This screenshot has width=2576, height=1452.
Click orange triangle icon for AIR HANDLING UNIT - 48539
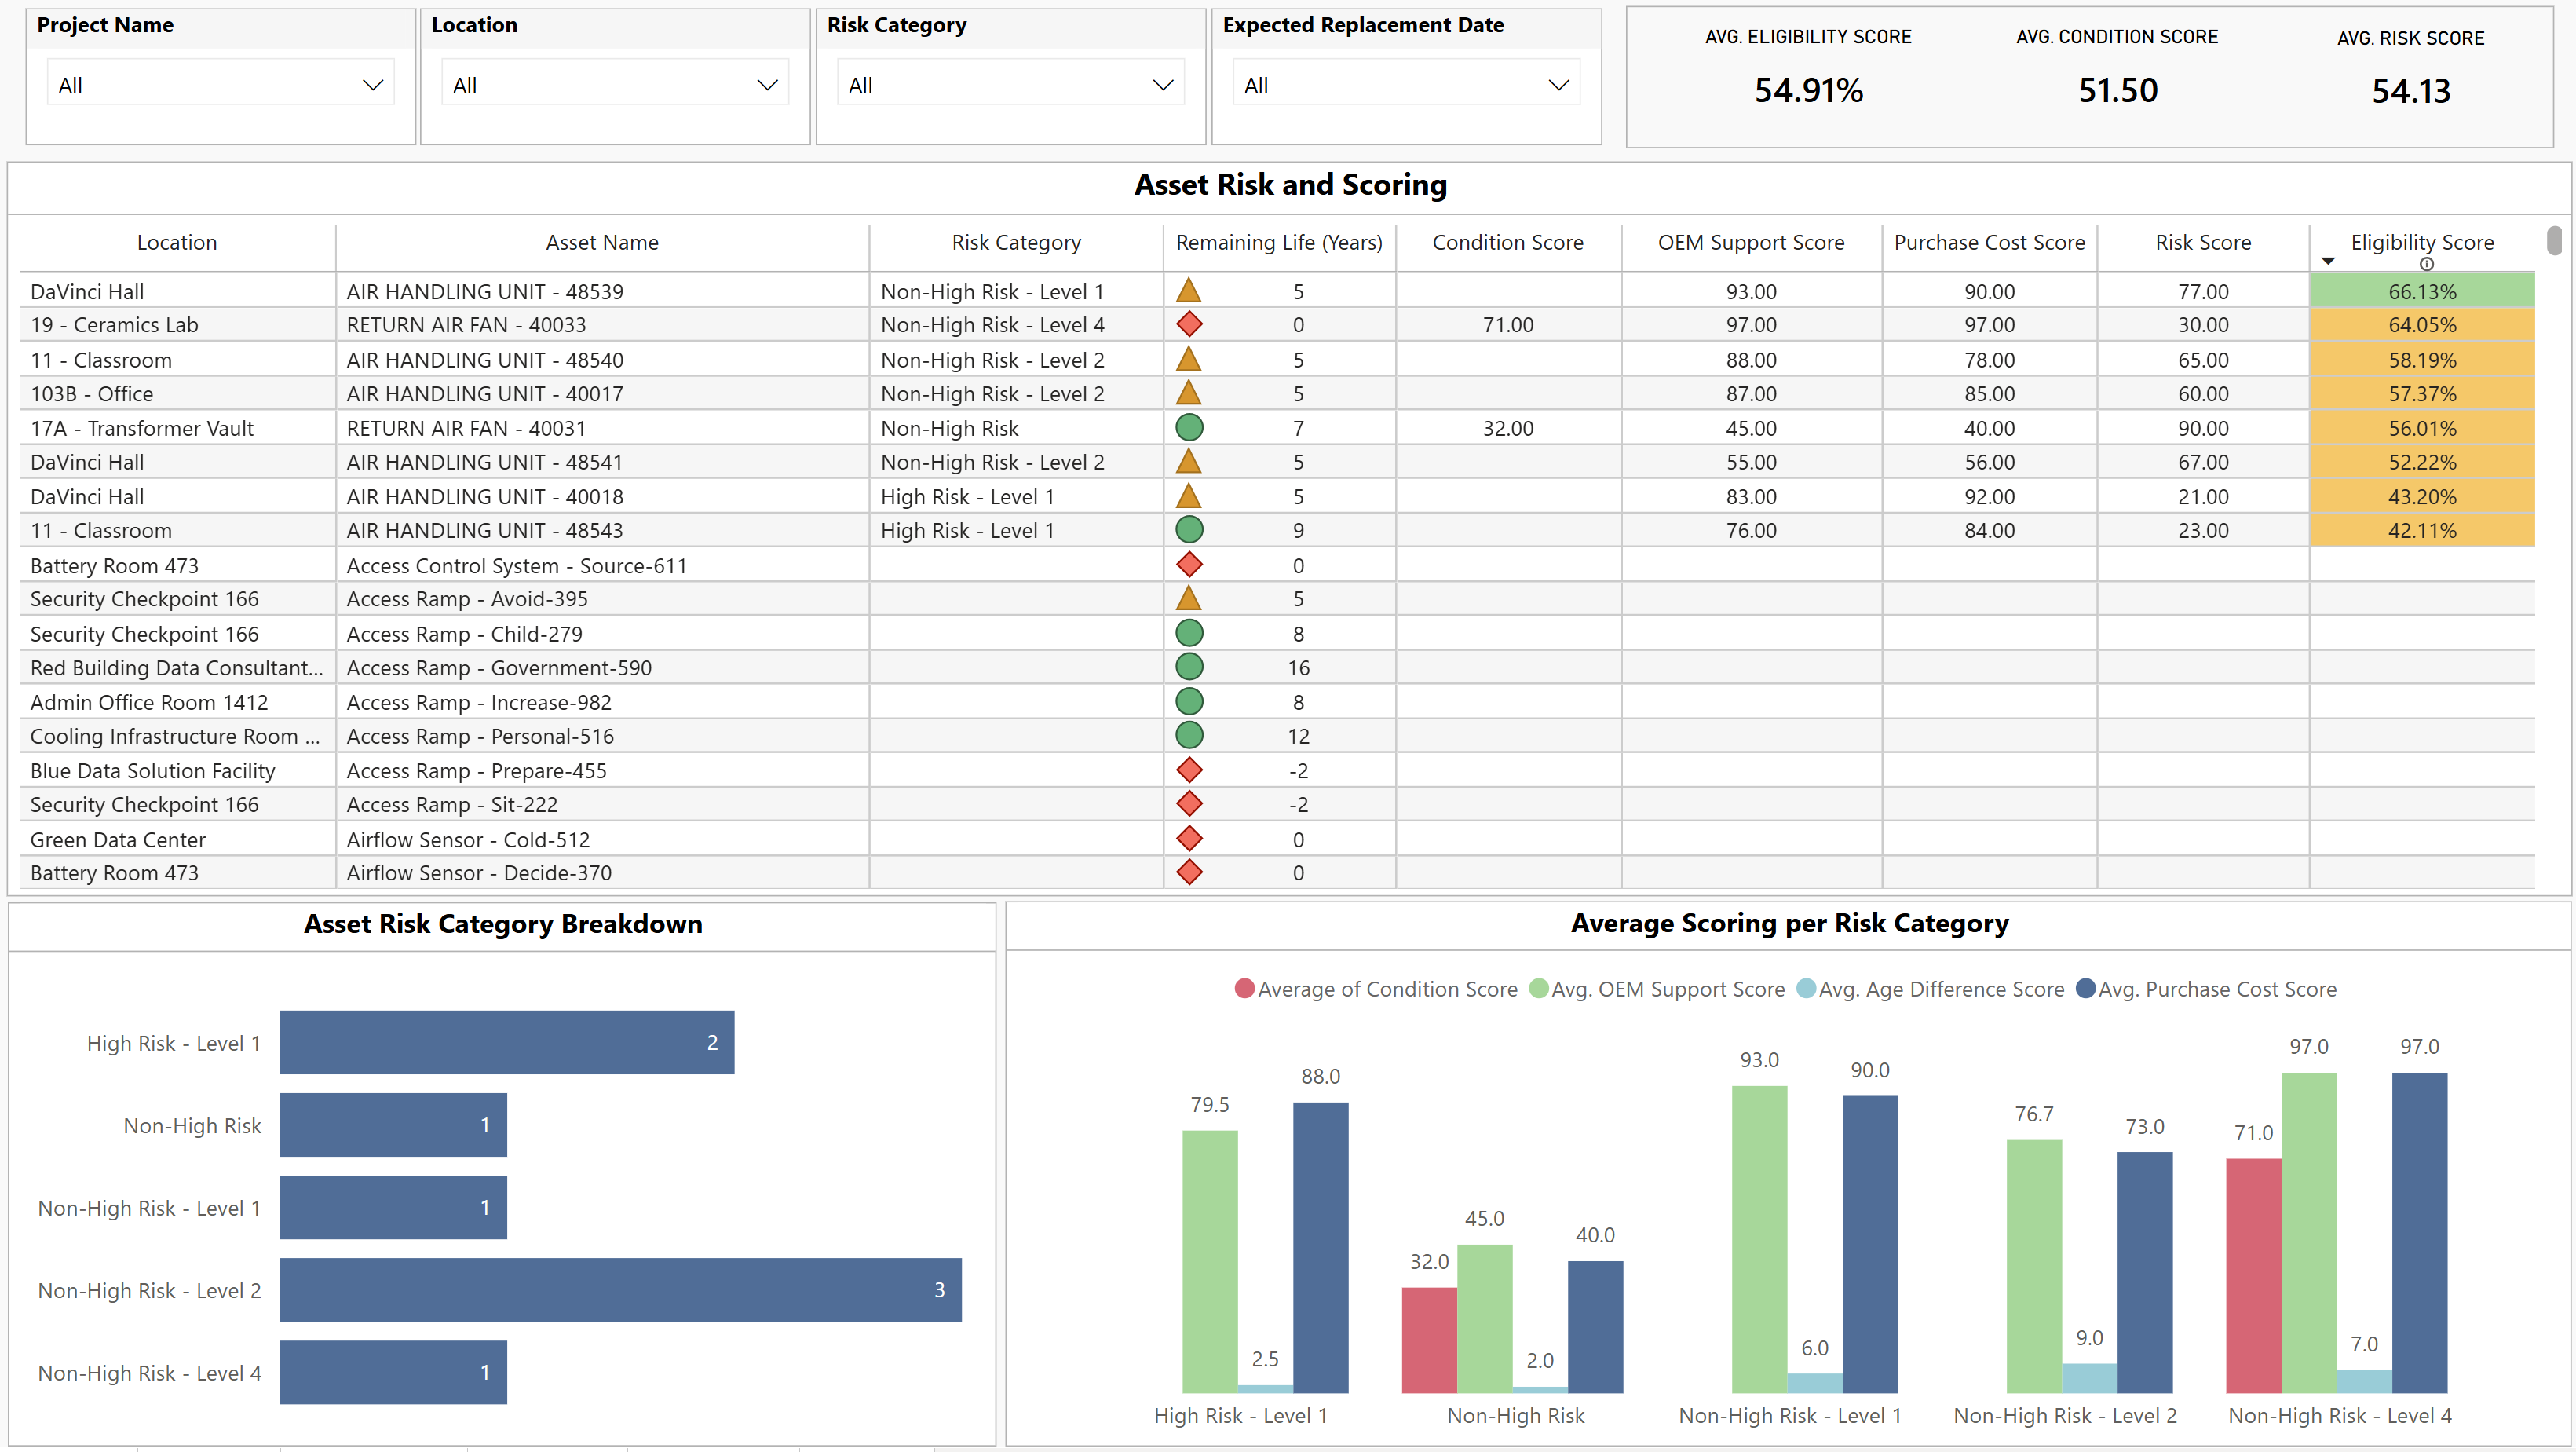1188,291
